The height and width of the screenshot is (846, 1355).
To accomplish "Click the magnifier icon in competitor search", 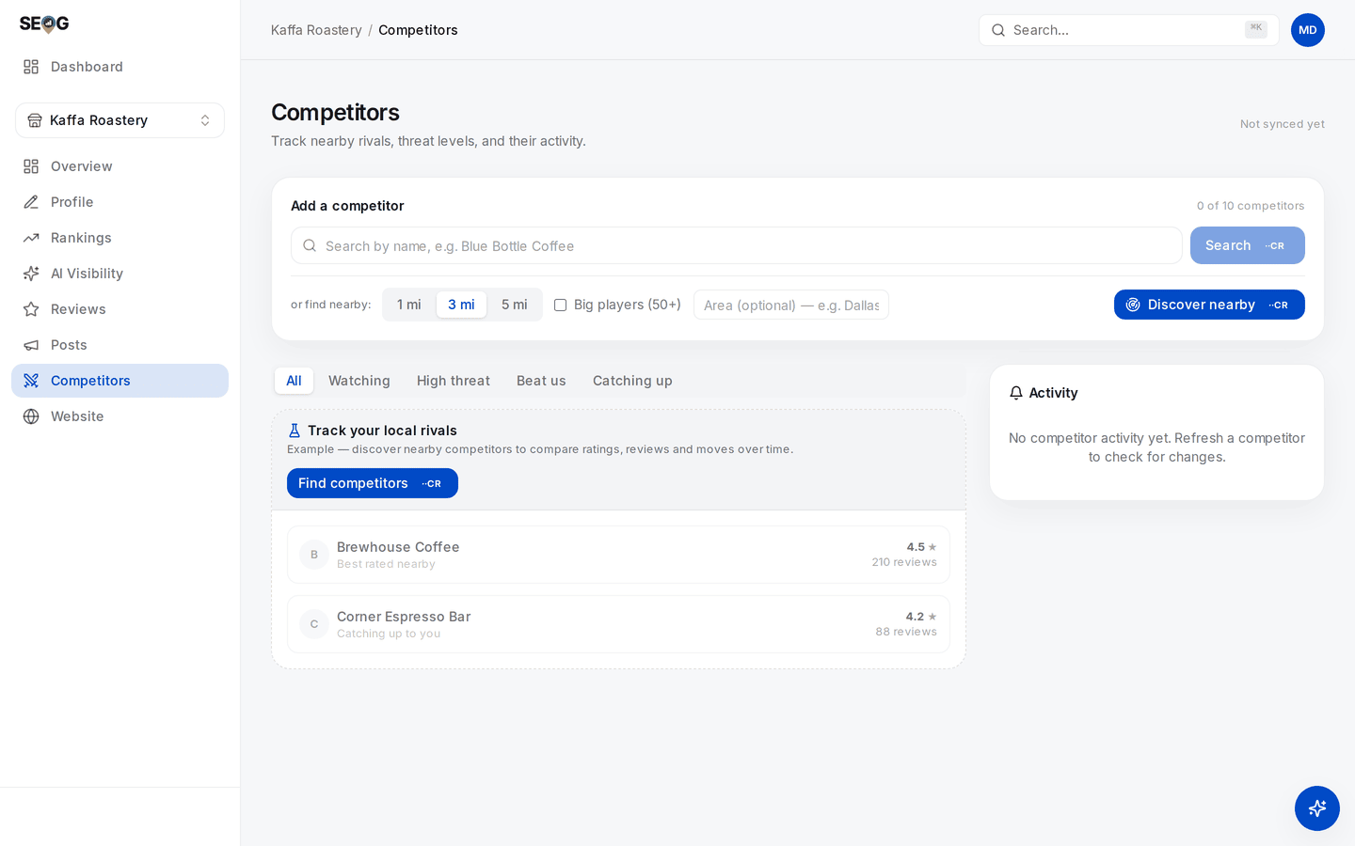I will [x=310, y=245].
